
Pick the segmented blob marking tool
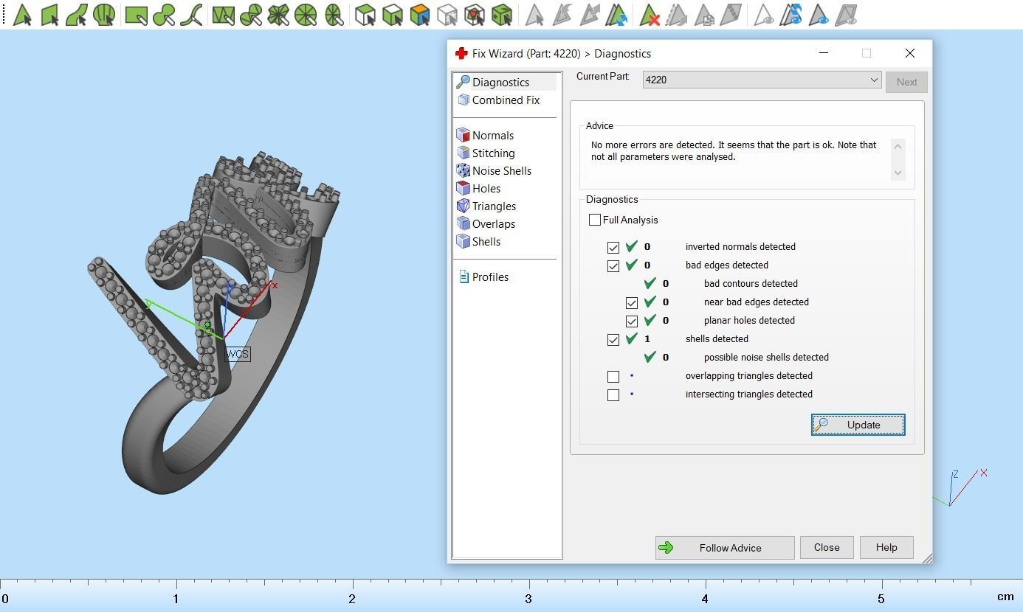(x=251, y=15)
